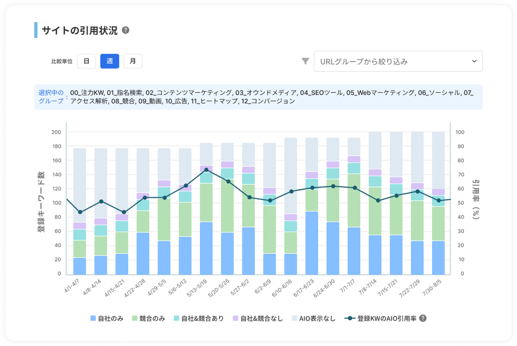Click help icon next to 登録KWのAIO引用率

point(423,318)
